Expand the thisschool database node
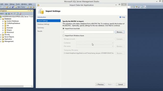 pyautogui.click(x=3, y=33)
